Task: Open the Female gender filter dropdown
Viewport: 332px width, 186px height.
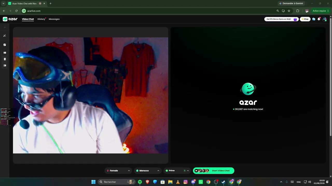Action: pyautogui.click(x=118, y=171)
